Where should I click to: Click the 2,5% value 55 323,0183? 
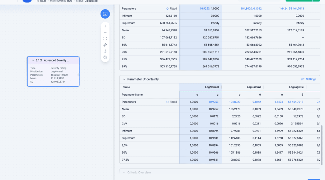coord(295,145)
